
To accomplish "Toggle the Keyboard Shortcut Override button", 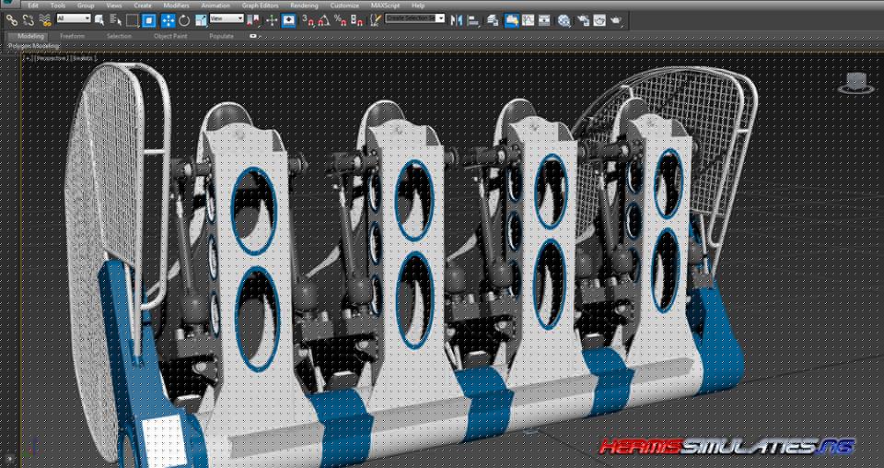I will [288, 21].
